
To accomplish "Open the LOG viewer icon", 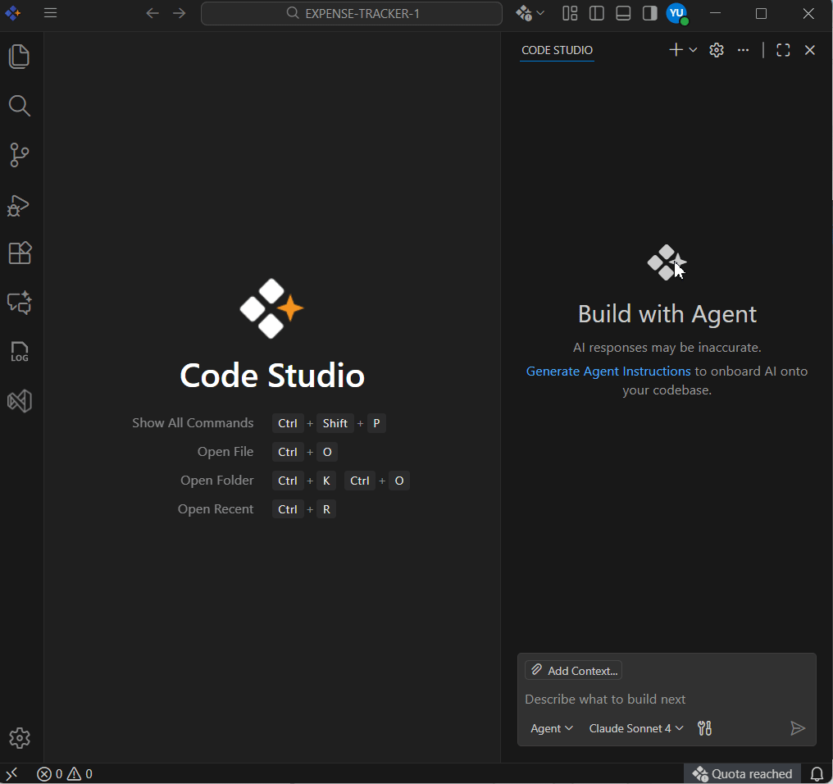I will pyautogui.click(x=20, y=352).
